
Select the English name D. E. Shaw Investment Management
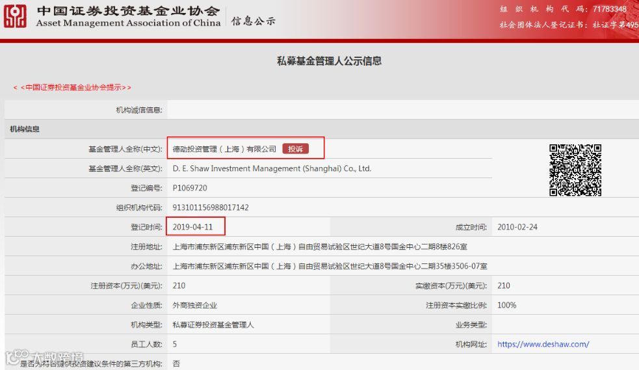[x=272, y=168]
